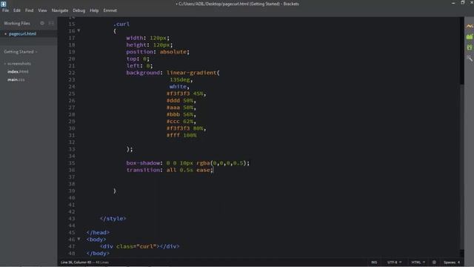
Task: Open the Emmet menu
Action: [110, 10]
